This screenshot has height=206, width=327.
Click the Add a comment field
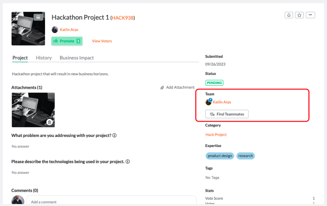point(111,200)
